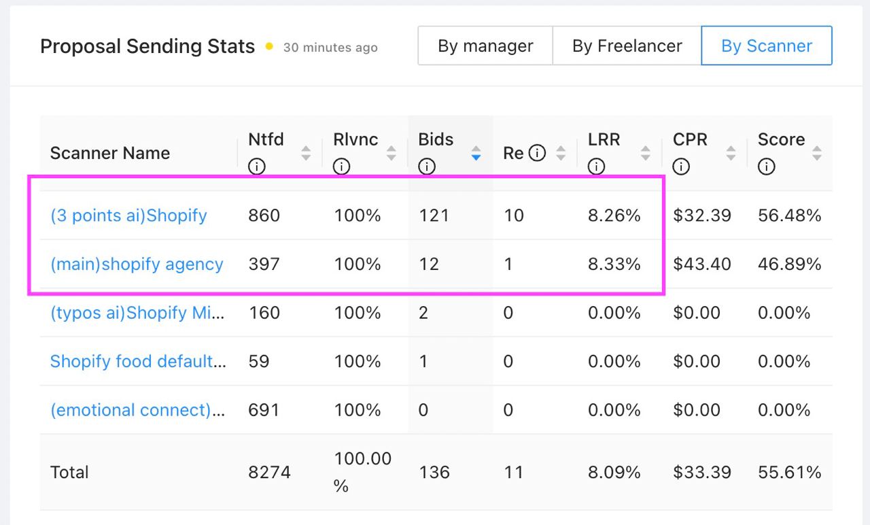Click the Proposal Sending Stats title
The height and width of the screenshot is (525, 870).
pyautogui.click(x=147, y=46)
